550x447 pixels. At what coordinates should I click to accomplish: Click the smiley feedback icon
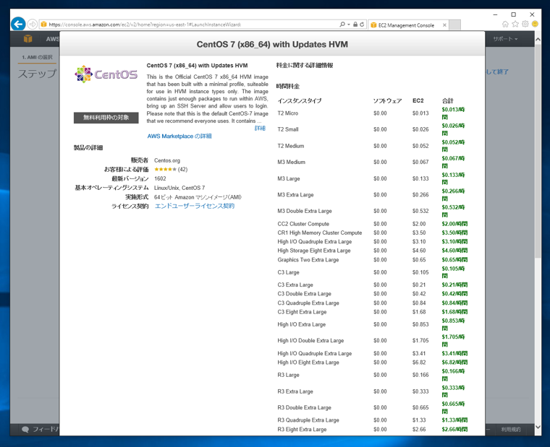[x=535, y=24]
